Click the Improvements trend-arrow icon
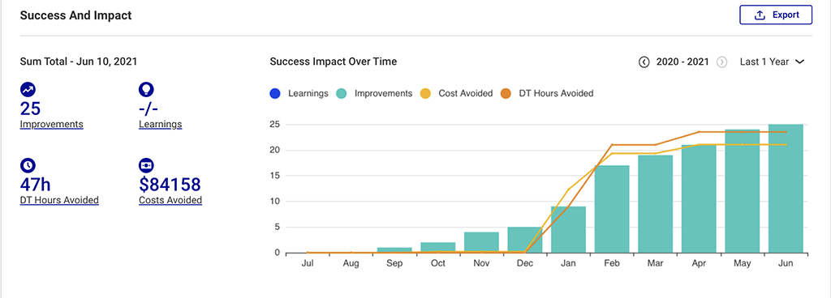The image size is (831, 298). pyautogui.click(x=28, y=90)
